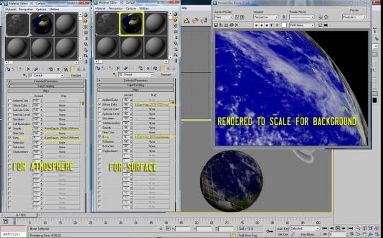The width and height of the screenshot is (383, 238).
Task: Uncheck Bump checkbox in Material Editor 02
Action: tap(100, 137)
